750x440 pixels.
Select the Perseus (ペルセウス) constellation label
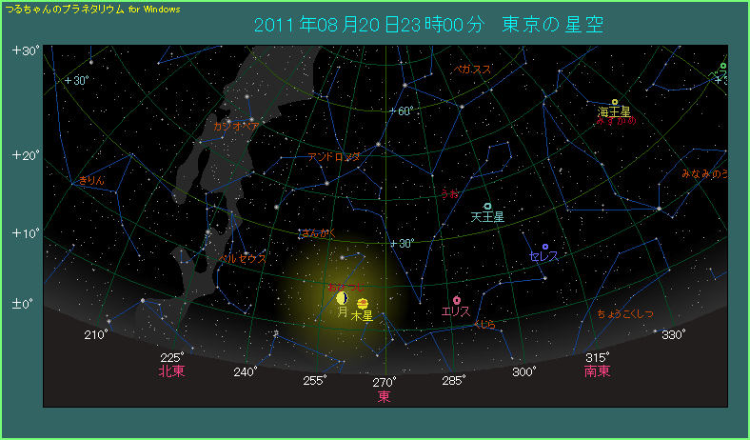point(242,257)
